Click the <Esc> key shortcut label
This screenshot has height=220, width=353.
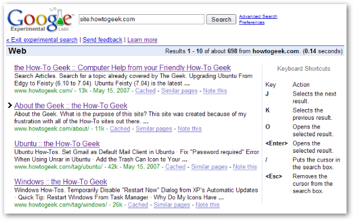274,176
